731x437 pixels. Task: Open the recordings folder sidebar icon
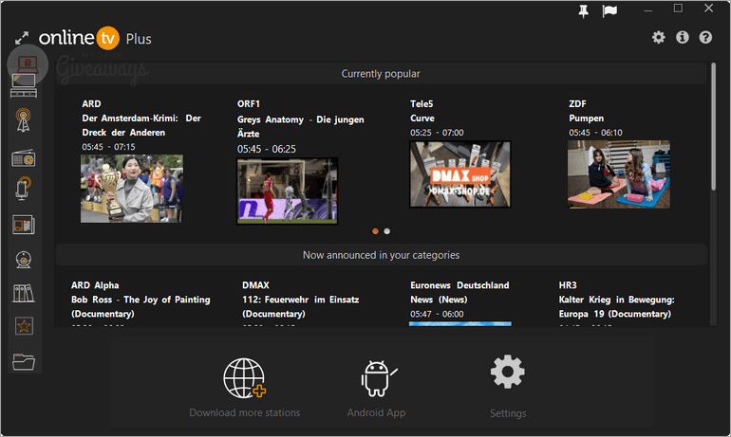tap(24, 361)
